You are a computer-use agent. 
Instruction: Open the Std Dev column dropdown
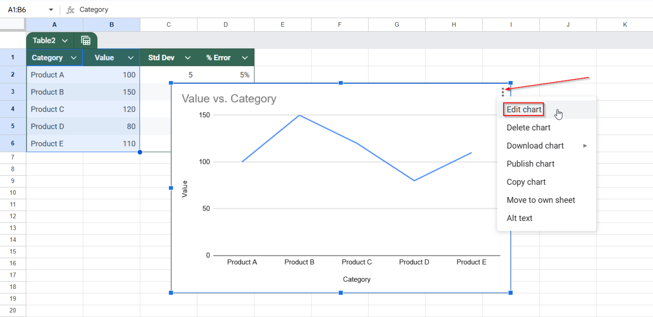tap(188, 58)
